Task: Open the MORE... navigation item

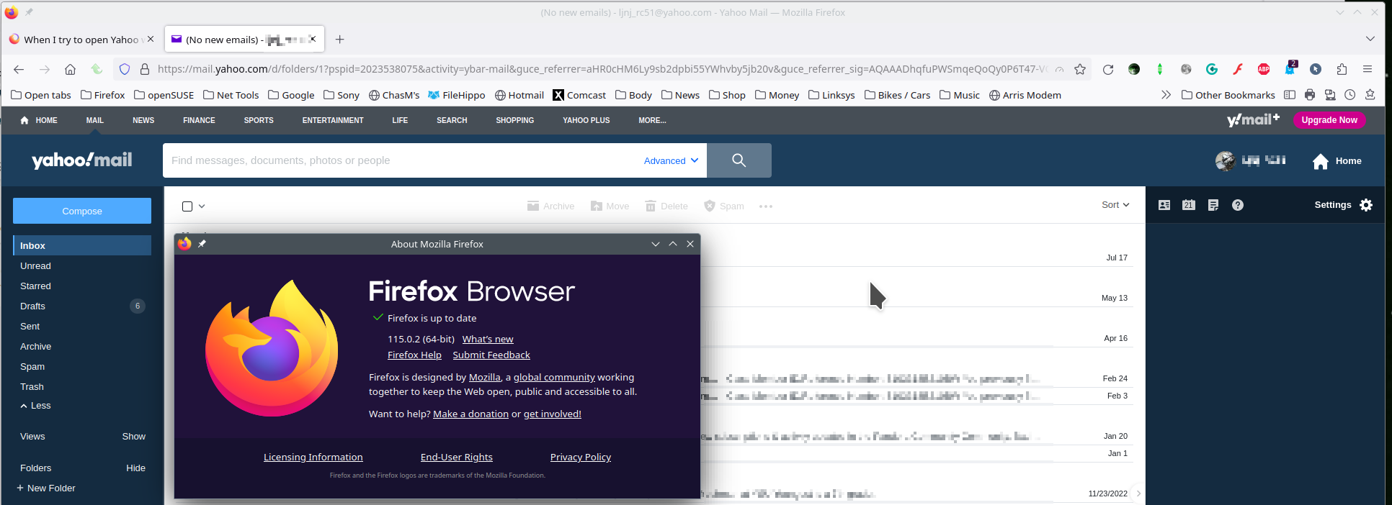Action: pyautogui.click(x=652, y=120)
